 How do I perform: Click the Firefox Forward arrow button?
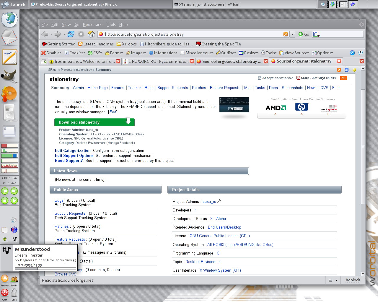pos(58,34)
